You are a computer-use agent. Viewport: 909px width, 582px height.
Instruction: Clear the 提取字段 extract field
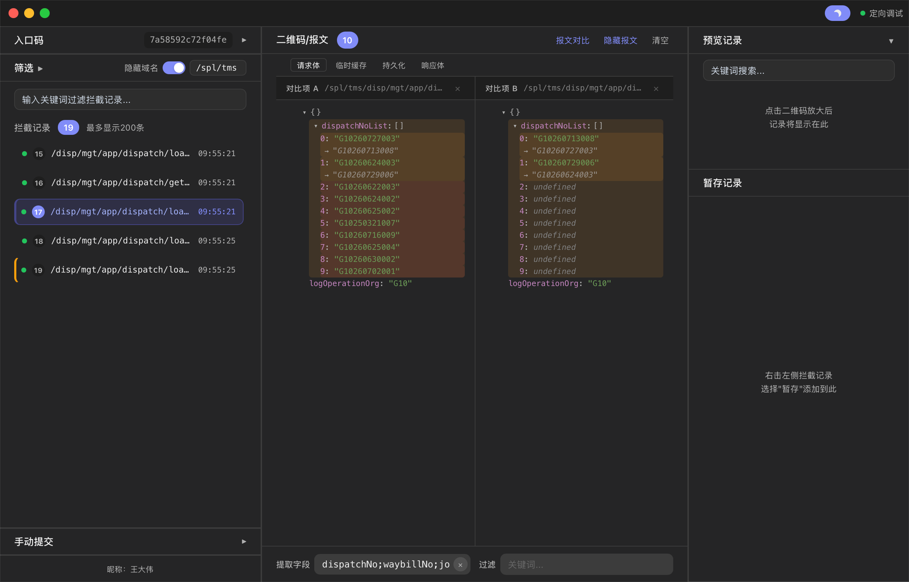coord(460,565)
